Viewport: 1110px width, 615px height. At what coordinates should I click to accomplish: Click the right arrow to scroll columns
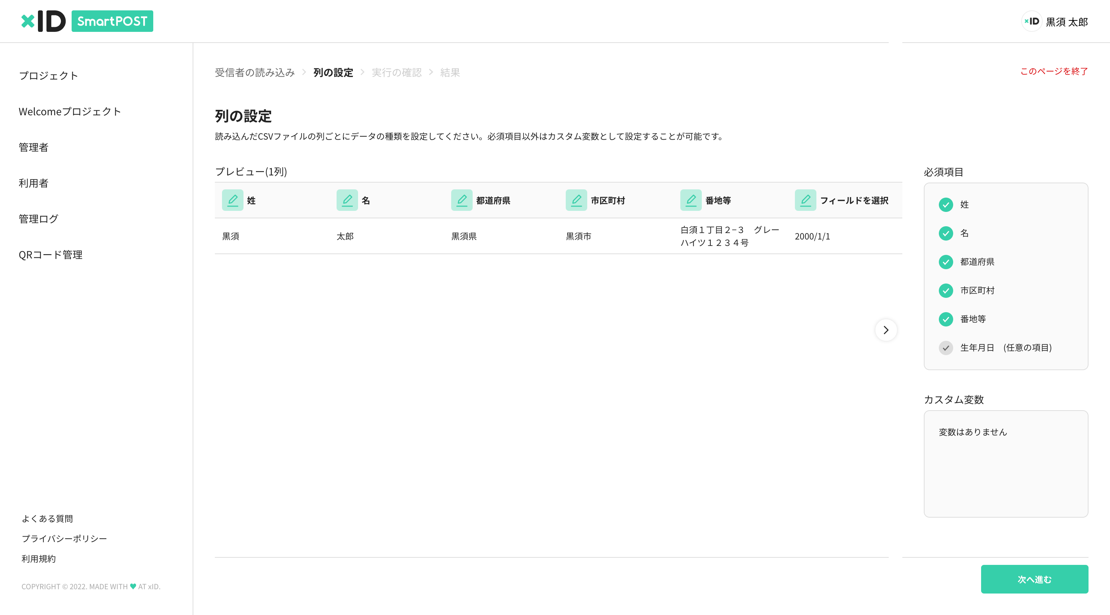coord(886,330)
